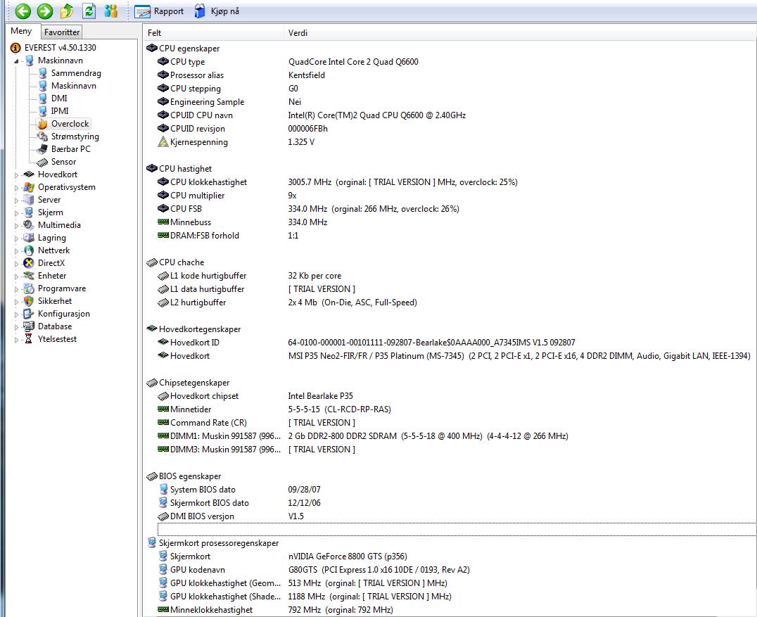Click the green Forward arrow toolbar icon
Screen dimensions: 757x617
(45, 11)
